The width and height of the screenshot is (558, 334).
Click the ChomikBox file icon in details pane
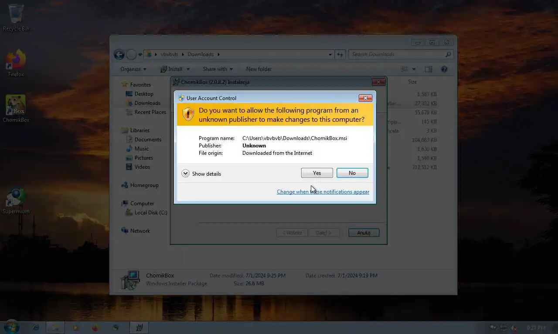pyautogui.click(x=130, y=280)
